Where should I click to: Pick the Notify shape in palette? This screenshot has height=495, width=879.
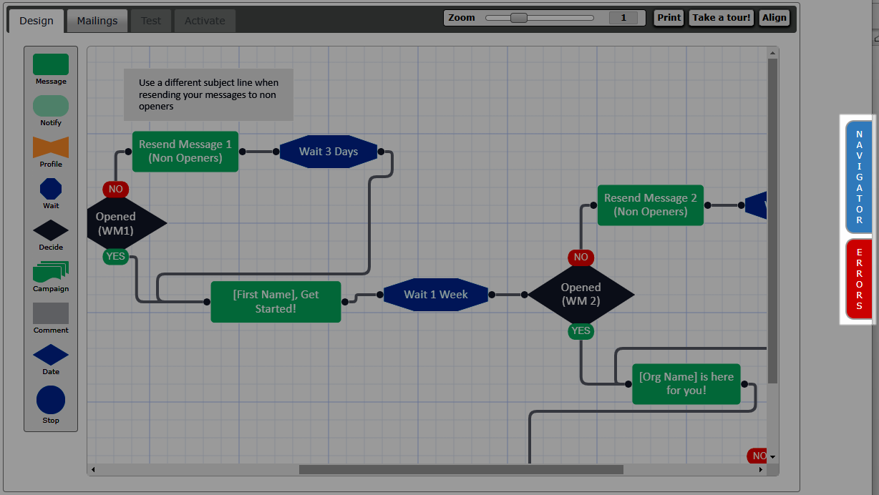click(51, 106)
